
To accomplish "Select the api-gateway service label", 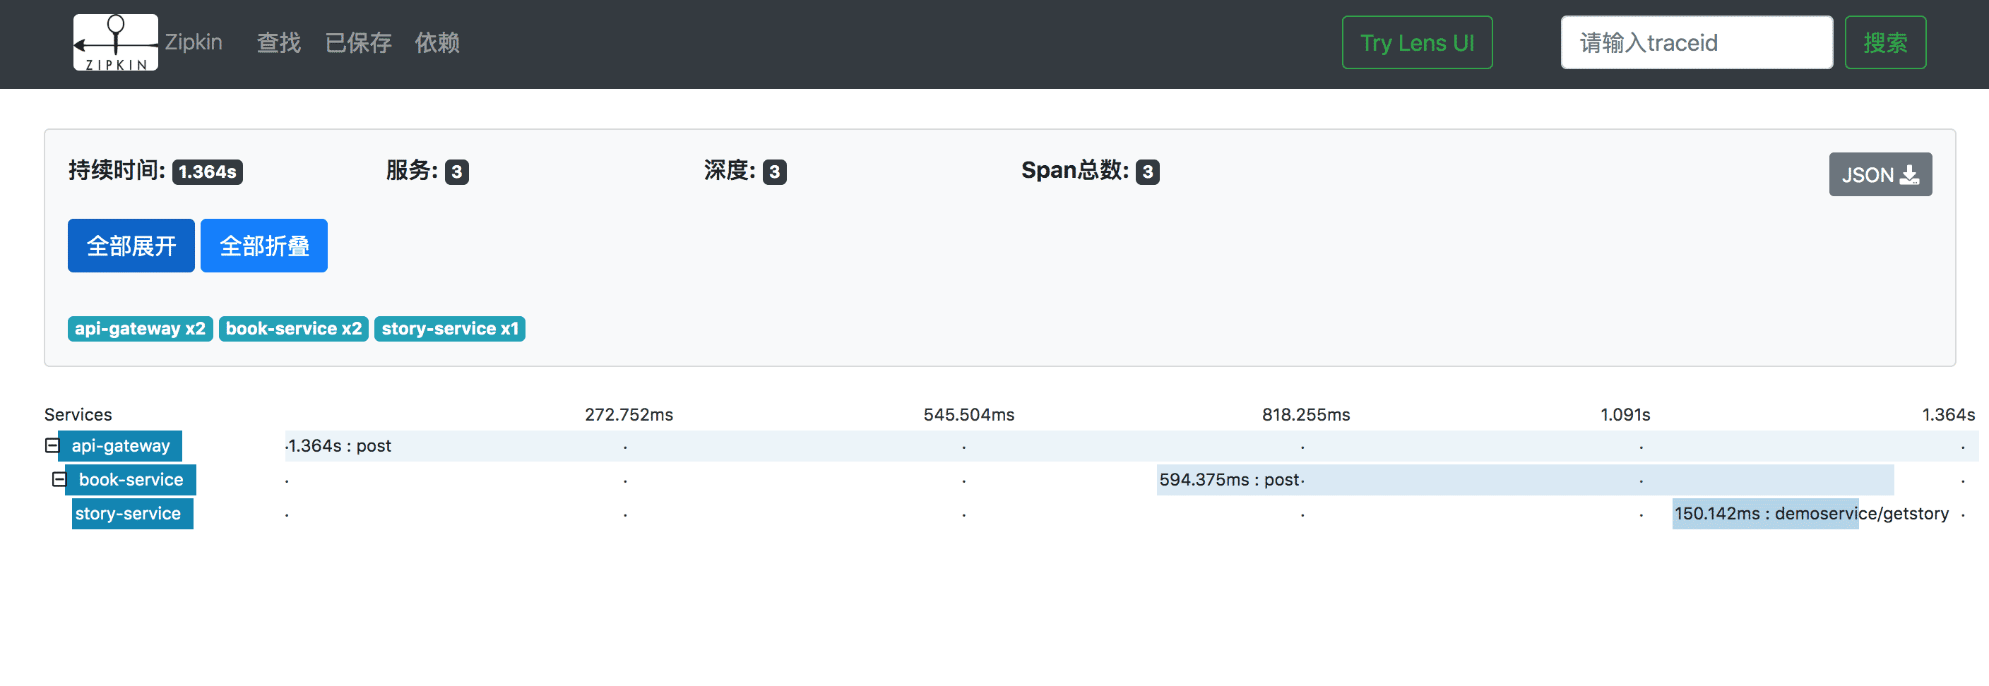I will (121, 445).
